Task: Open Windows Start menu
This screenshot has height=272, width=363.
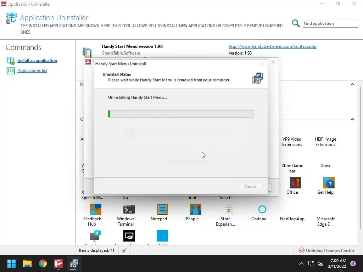Action: pos(11,263)
